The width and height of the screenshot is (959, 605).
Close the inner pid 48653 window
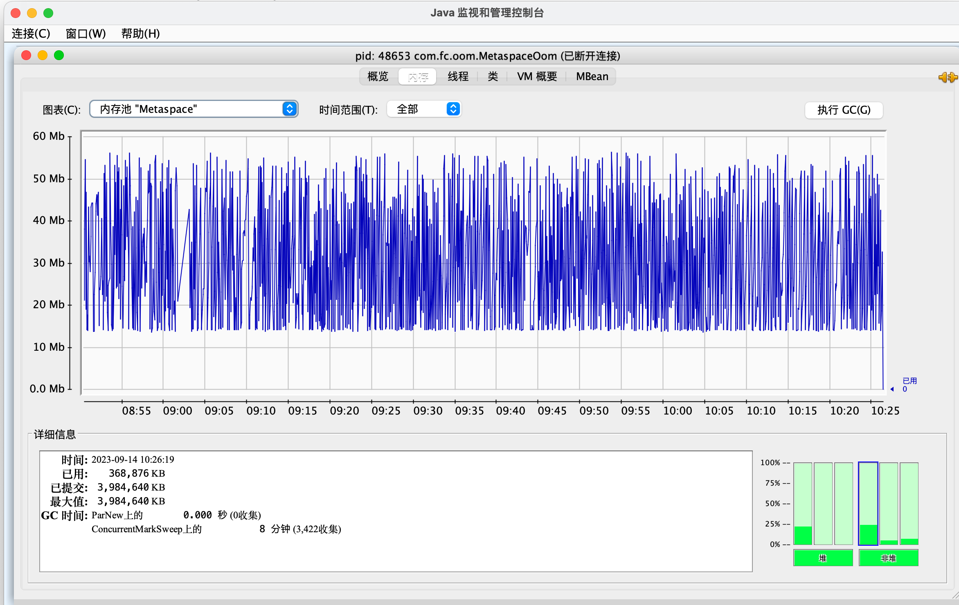pyautogui.click(x=26, y=55)
